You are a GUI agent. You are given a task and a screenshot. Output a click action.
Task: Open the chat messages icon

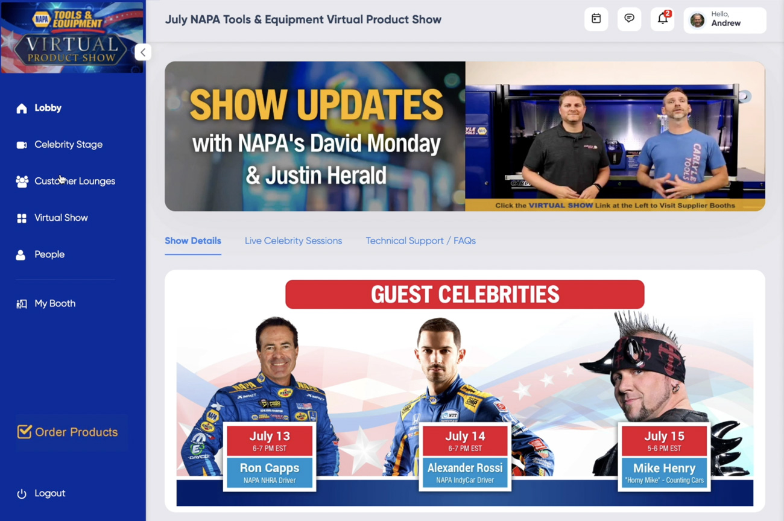pyautogui.click(x=629, y=19)
